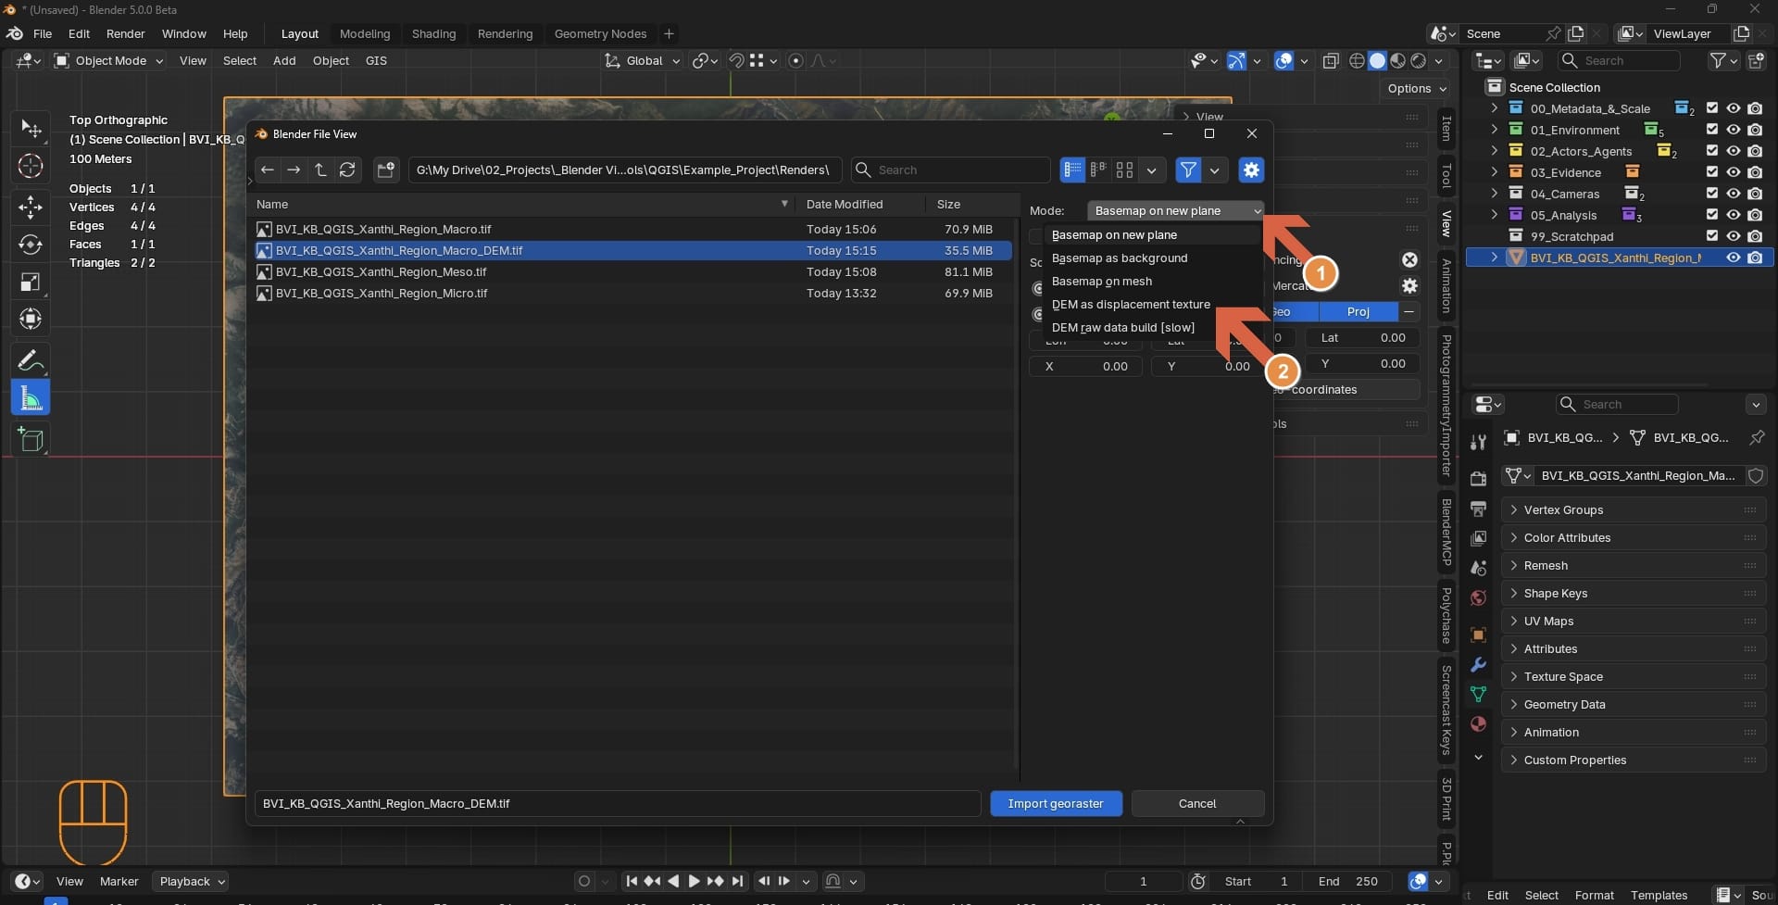Screen dimensions: 1778x905
Task: Open the Object Data properties tab
Action: tap(1478, 694)
